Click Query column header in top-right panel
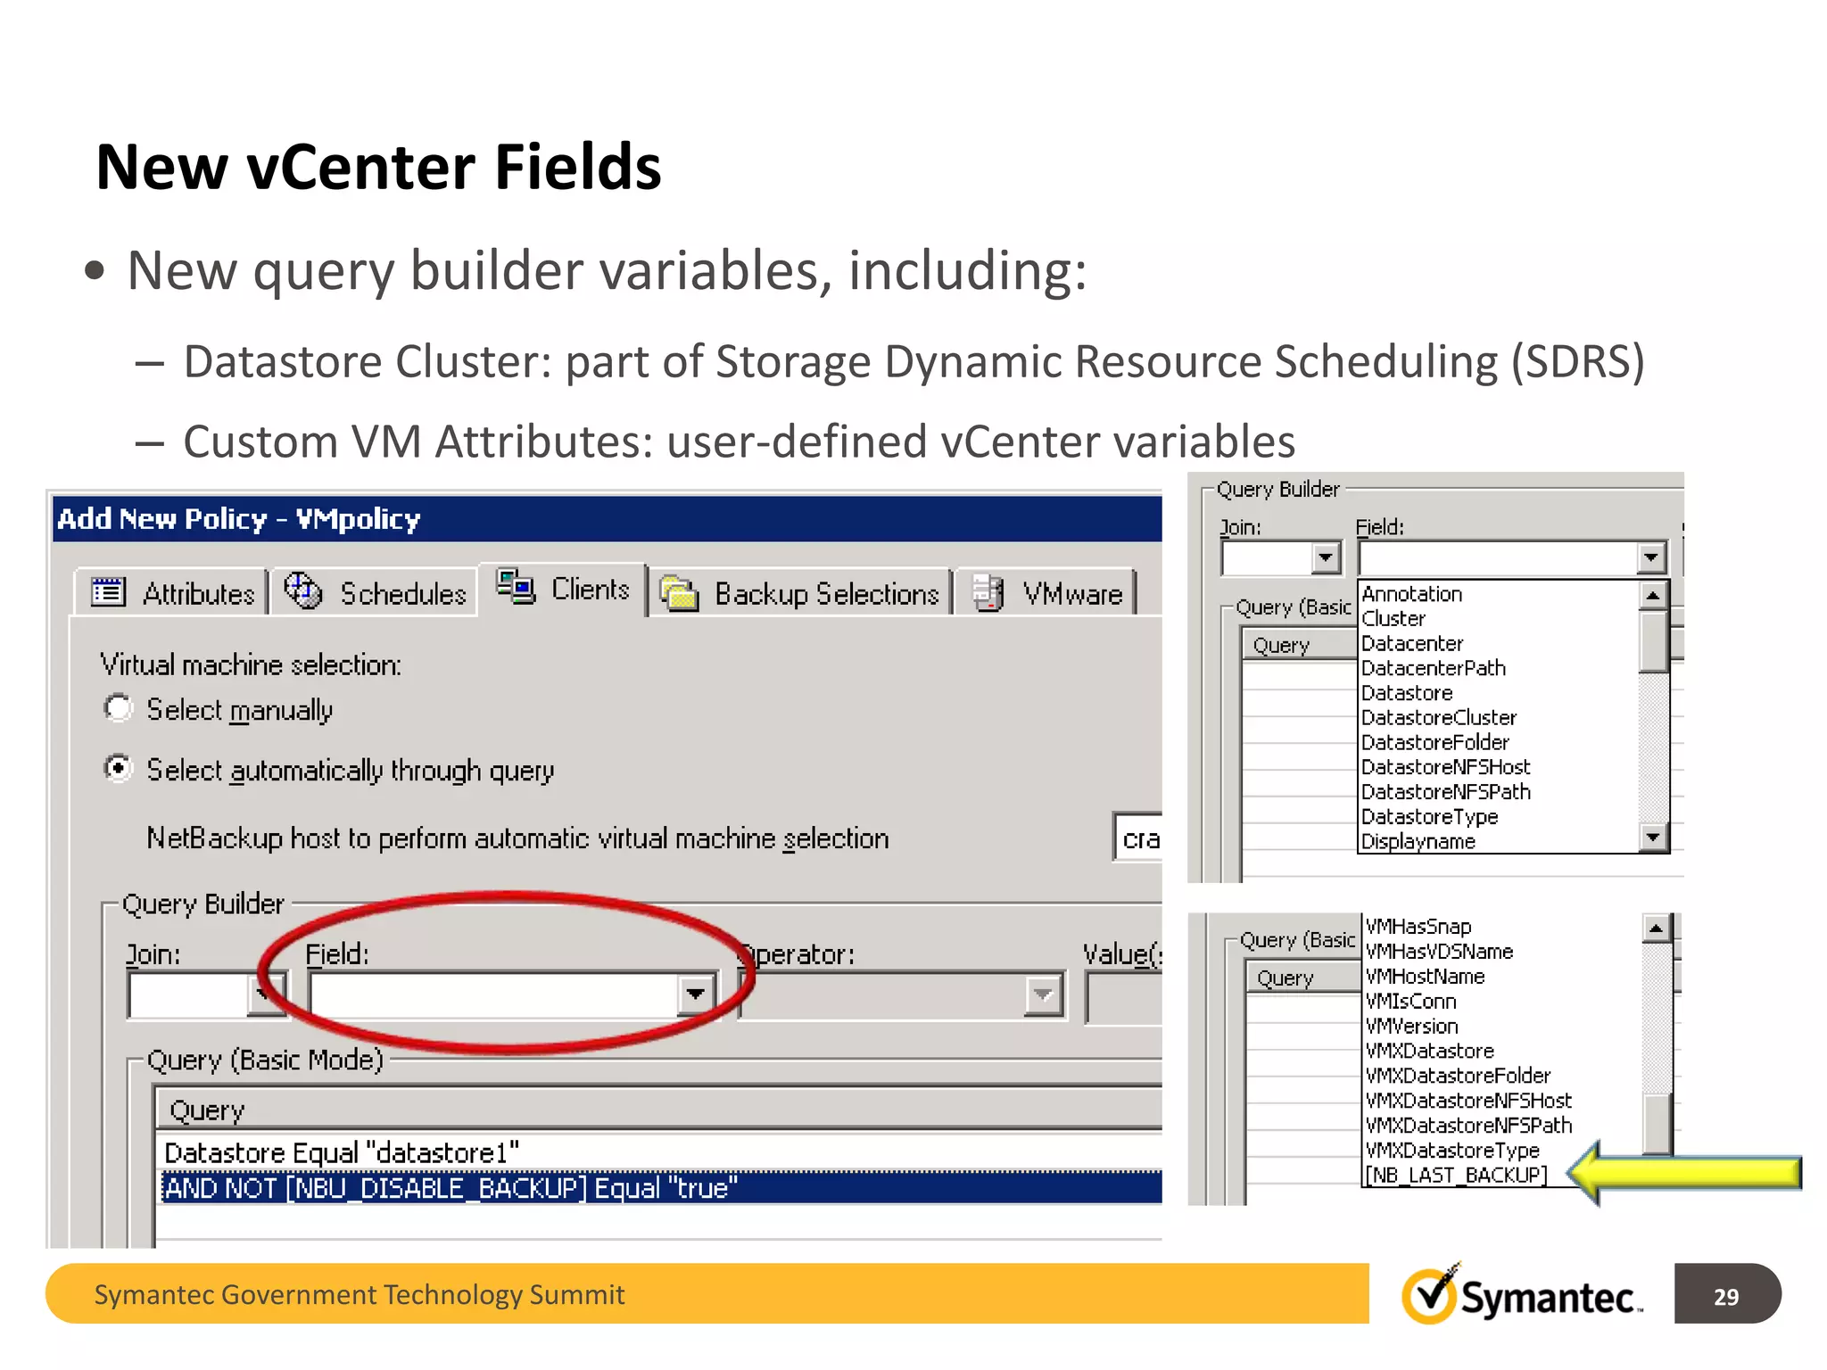The height and width of the screenshot is (1370, 1827). pos(1300,644)
